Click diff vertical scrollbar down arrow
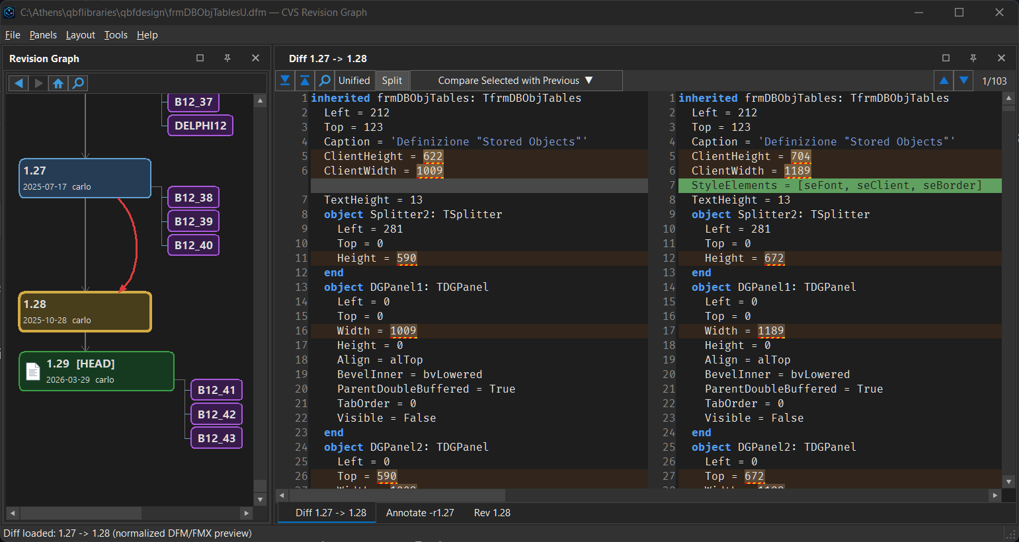Viewport: 1019px width, 542px height. point(1008,481)
